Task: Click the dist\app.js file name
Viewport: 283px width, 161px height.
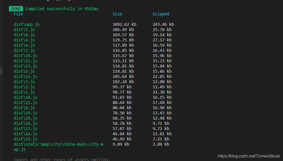Action: pyautogui.click(x=26, y=24)
